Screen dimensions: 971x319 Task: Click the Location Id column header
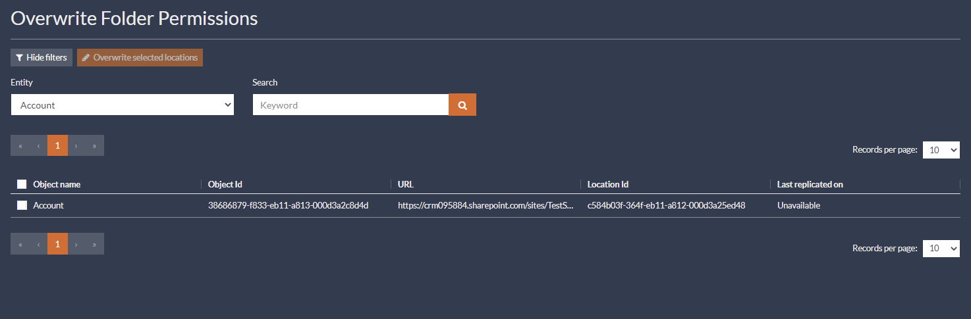coord(608,184)
